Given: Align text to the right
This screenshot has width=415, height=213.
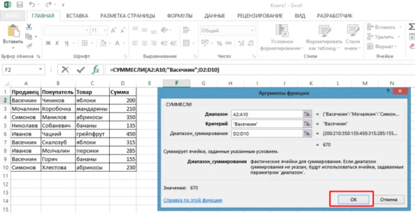Looking at the screenshot, I should [x=153, y=43].
